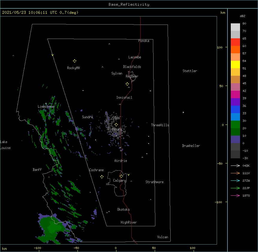Click the Okotoks town label

click(x=123, y=210)
